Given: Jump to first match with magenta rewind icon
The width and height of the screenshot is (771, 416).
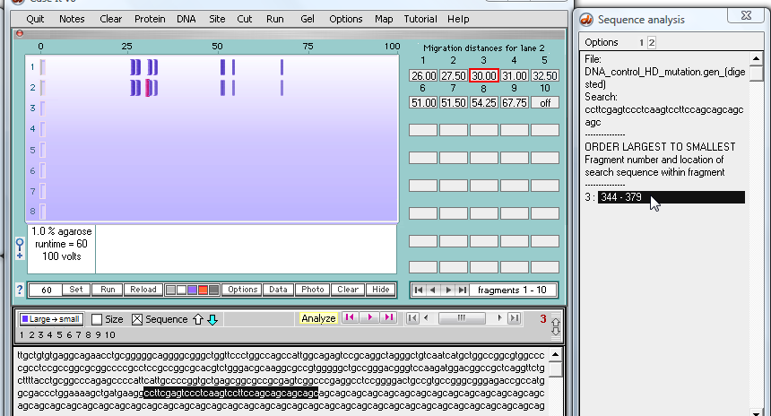Looking at the screenshot, I should [351, 318].
